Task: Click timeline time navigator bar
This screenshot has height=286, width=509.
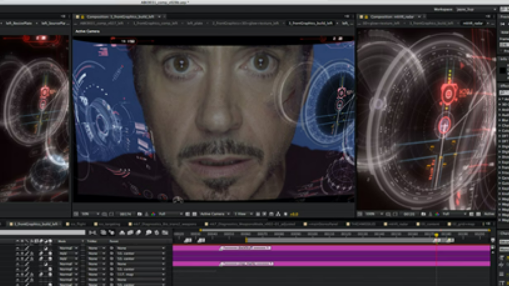Action: [345, 230]
